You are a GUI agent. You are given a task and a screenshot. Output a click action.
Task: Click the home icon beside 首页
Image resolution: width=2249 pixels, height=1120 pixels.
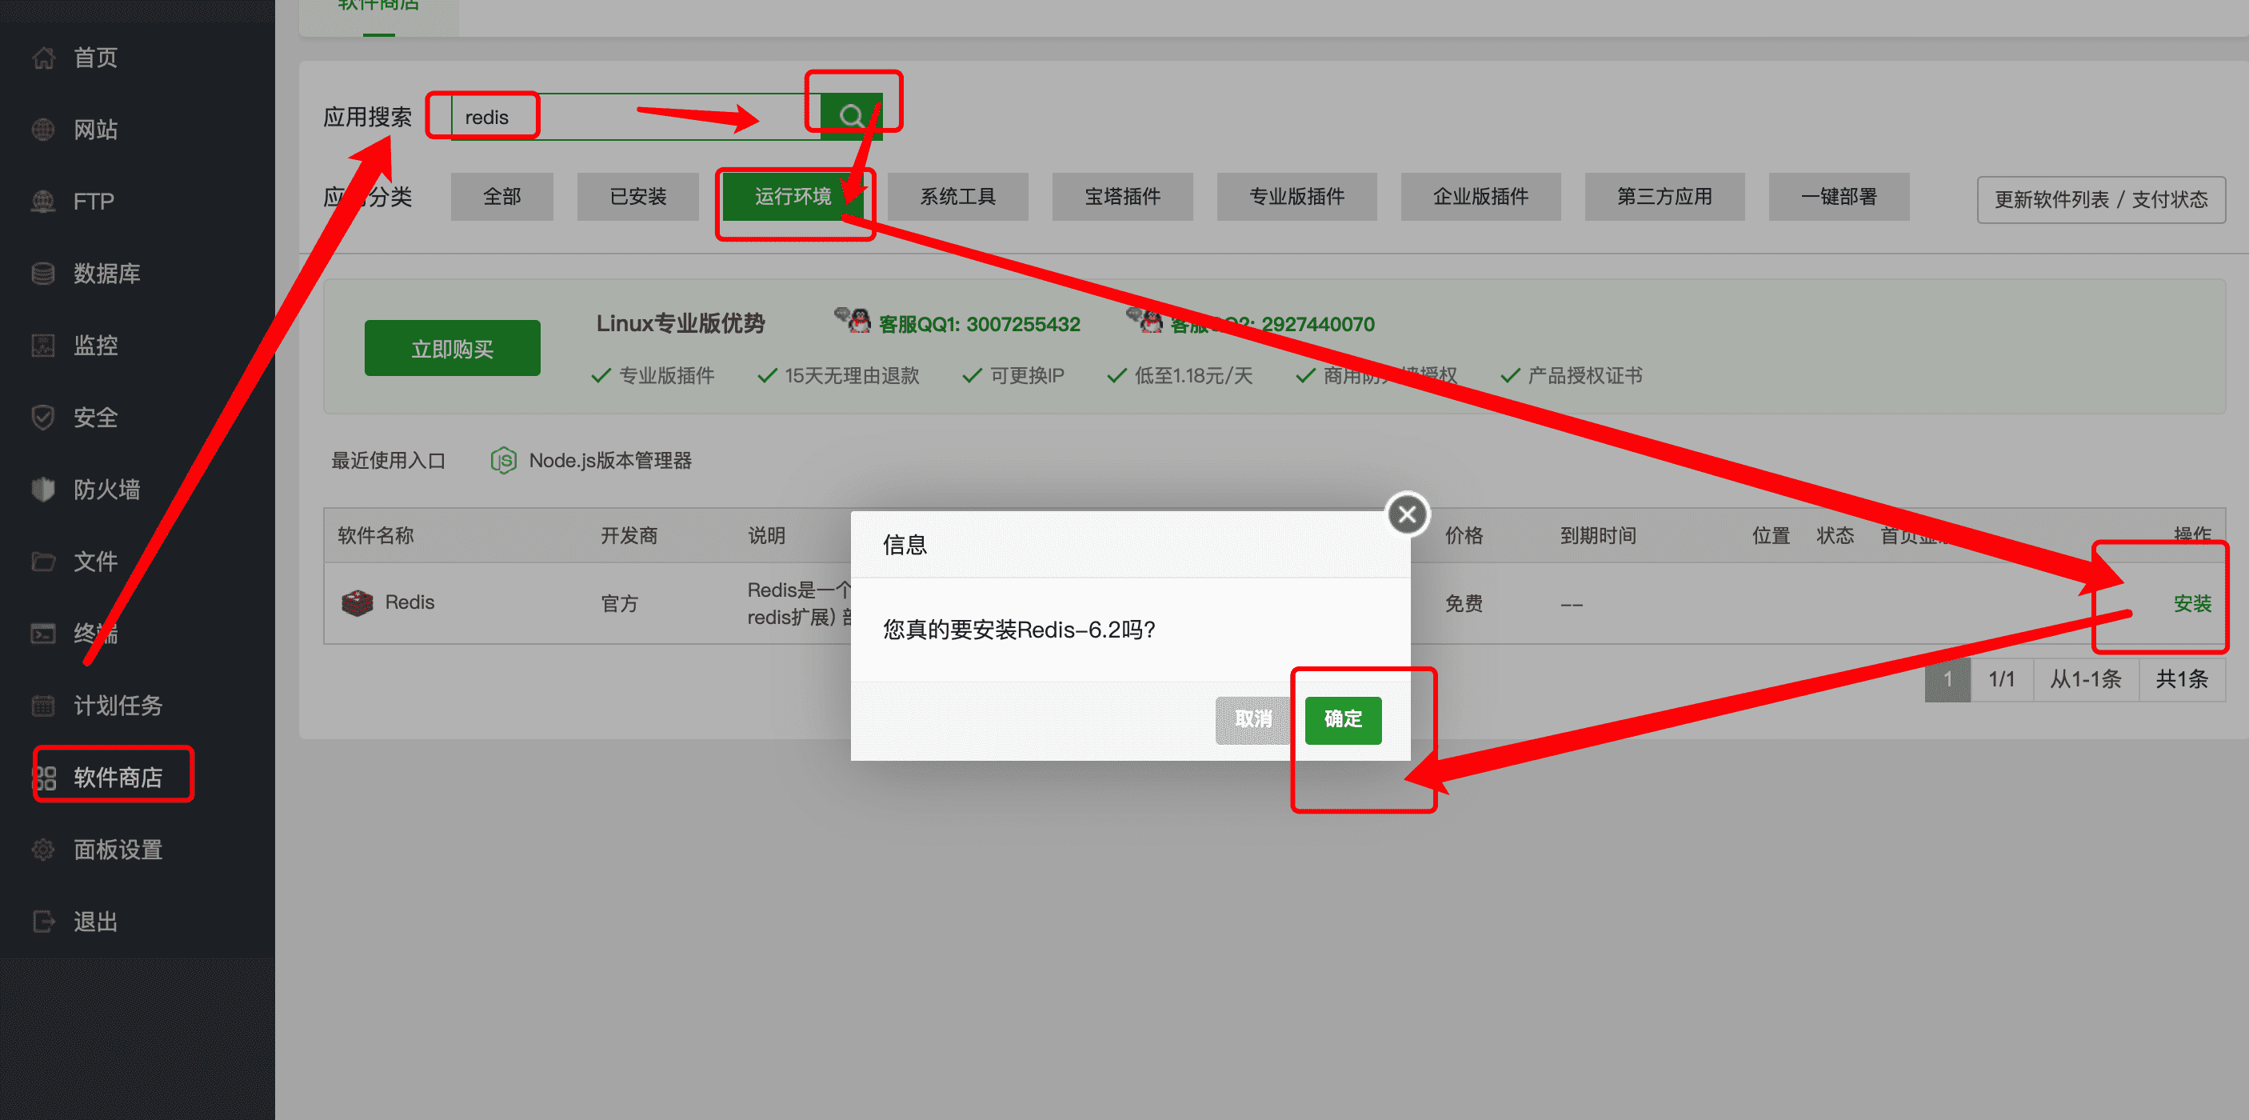42,58
